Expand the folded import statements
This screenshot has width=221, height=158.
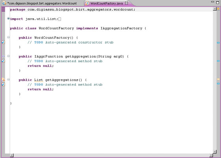pos(8,19)
